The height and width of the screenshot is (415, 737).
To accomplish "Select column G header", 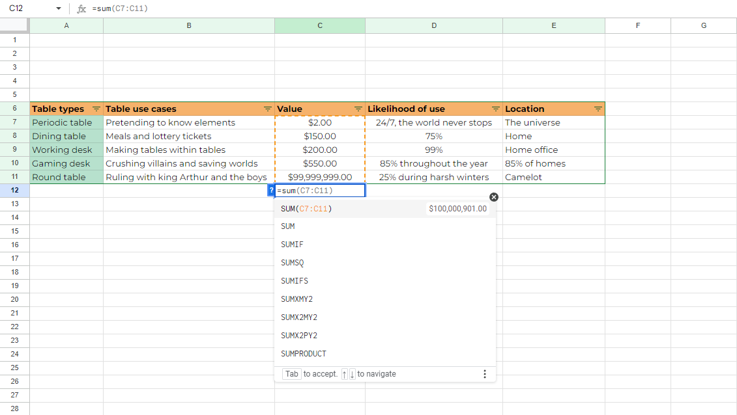I will [704, 26].
